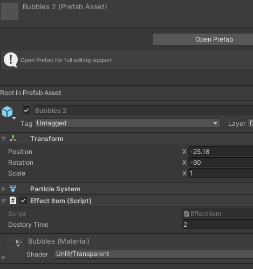Click the Open Prefab button
Screen dimensions: 253x269
pos(203,39)
